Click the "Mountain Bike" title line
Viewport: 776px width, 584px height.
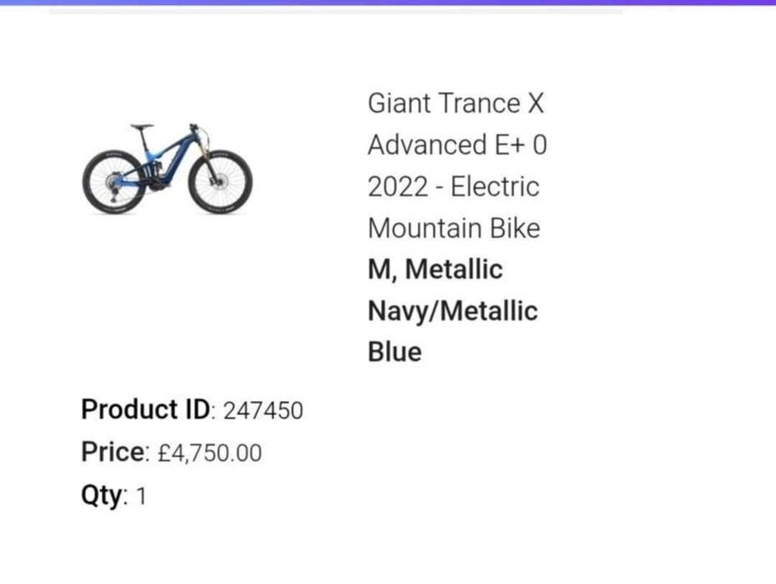(454, 228)
